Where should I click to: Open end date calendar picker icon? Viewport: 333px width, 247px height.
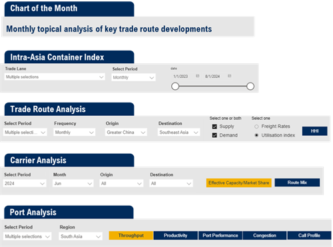[x=229, y=76]
